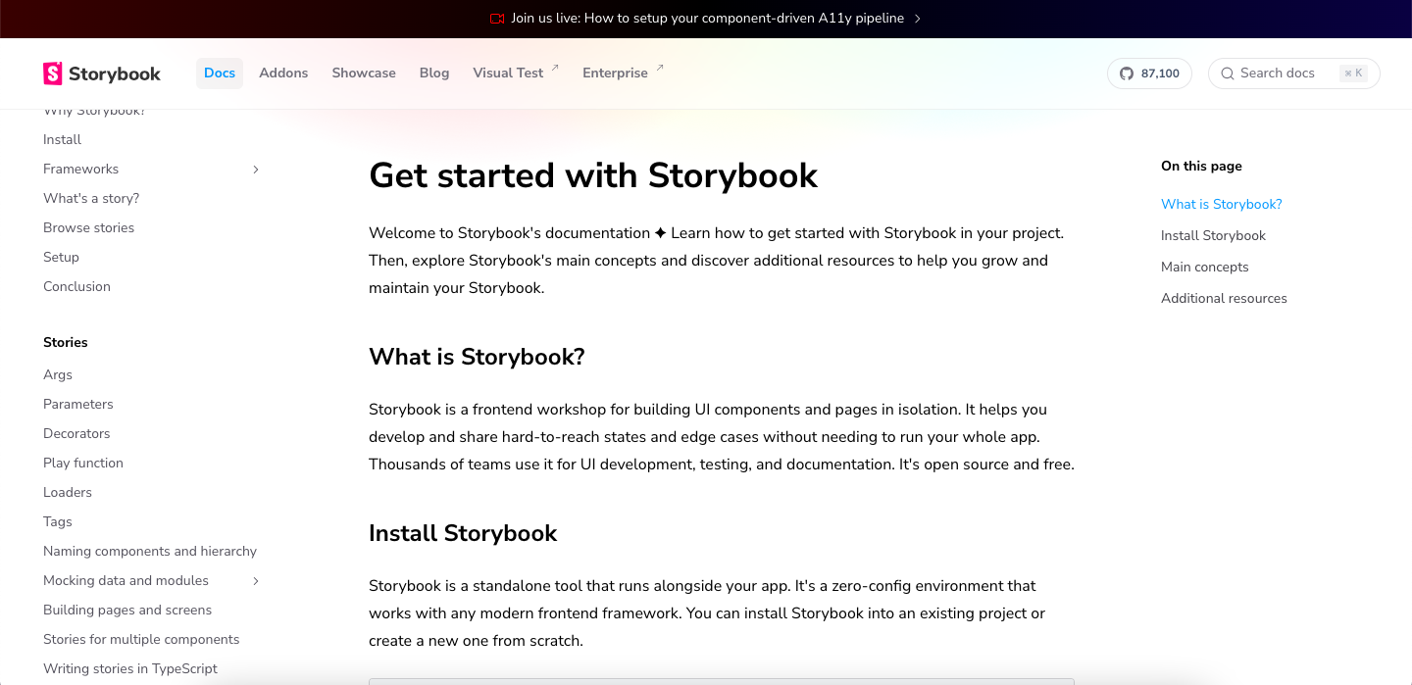1412x685 pixels.
Task: Open Building pages and screens link
Action: [127, 611]
